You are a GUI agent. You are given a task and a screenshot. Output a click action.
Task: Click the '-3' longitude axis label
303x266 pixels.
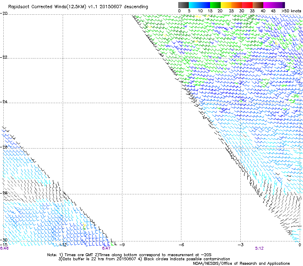coord(240,245)
